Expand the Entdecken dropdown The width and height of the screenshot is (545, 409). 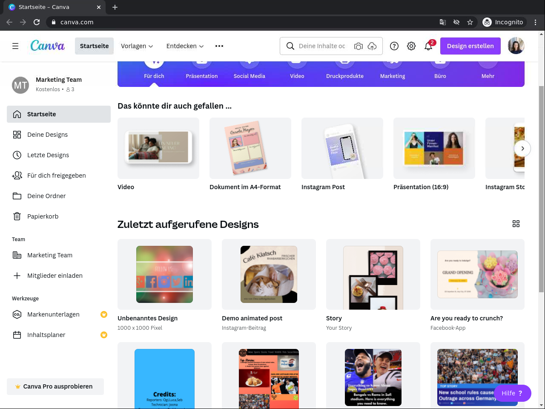185,46
